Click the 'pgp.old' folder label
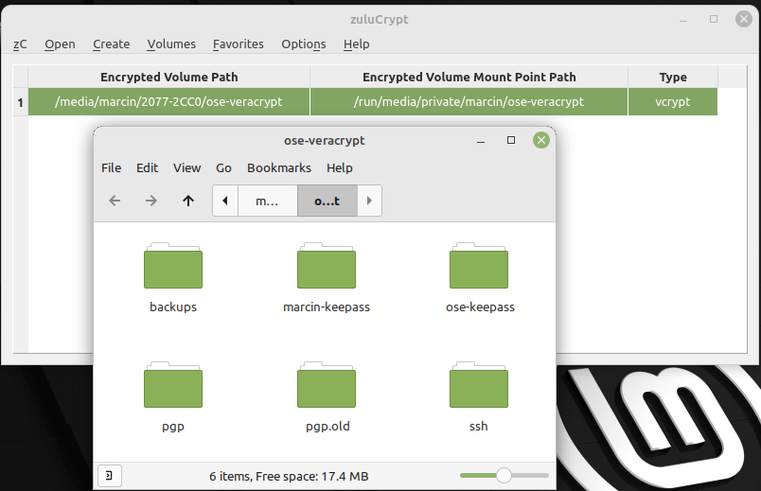 [327, 427]
